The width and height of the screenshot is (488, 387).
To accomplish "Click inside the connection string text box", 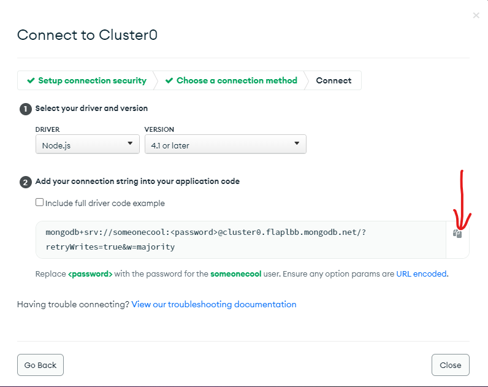I will [x=240, y=240].
